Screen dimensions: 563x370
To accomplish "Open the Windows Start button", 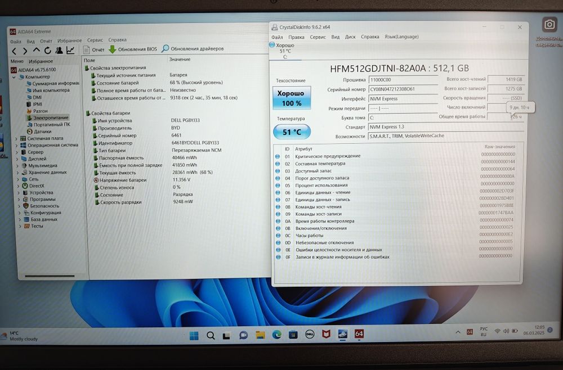I will (x=194, y=336).
